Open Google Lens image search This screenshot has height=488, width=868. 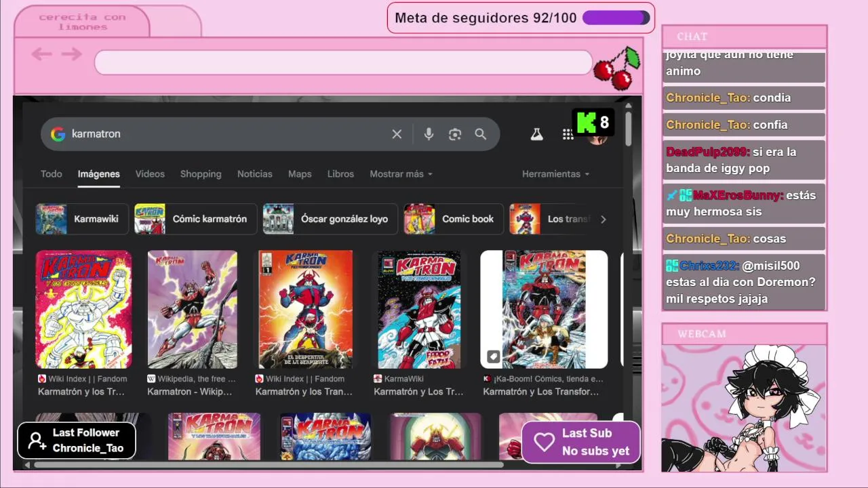tap(455, 134)
